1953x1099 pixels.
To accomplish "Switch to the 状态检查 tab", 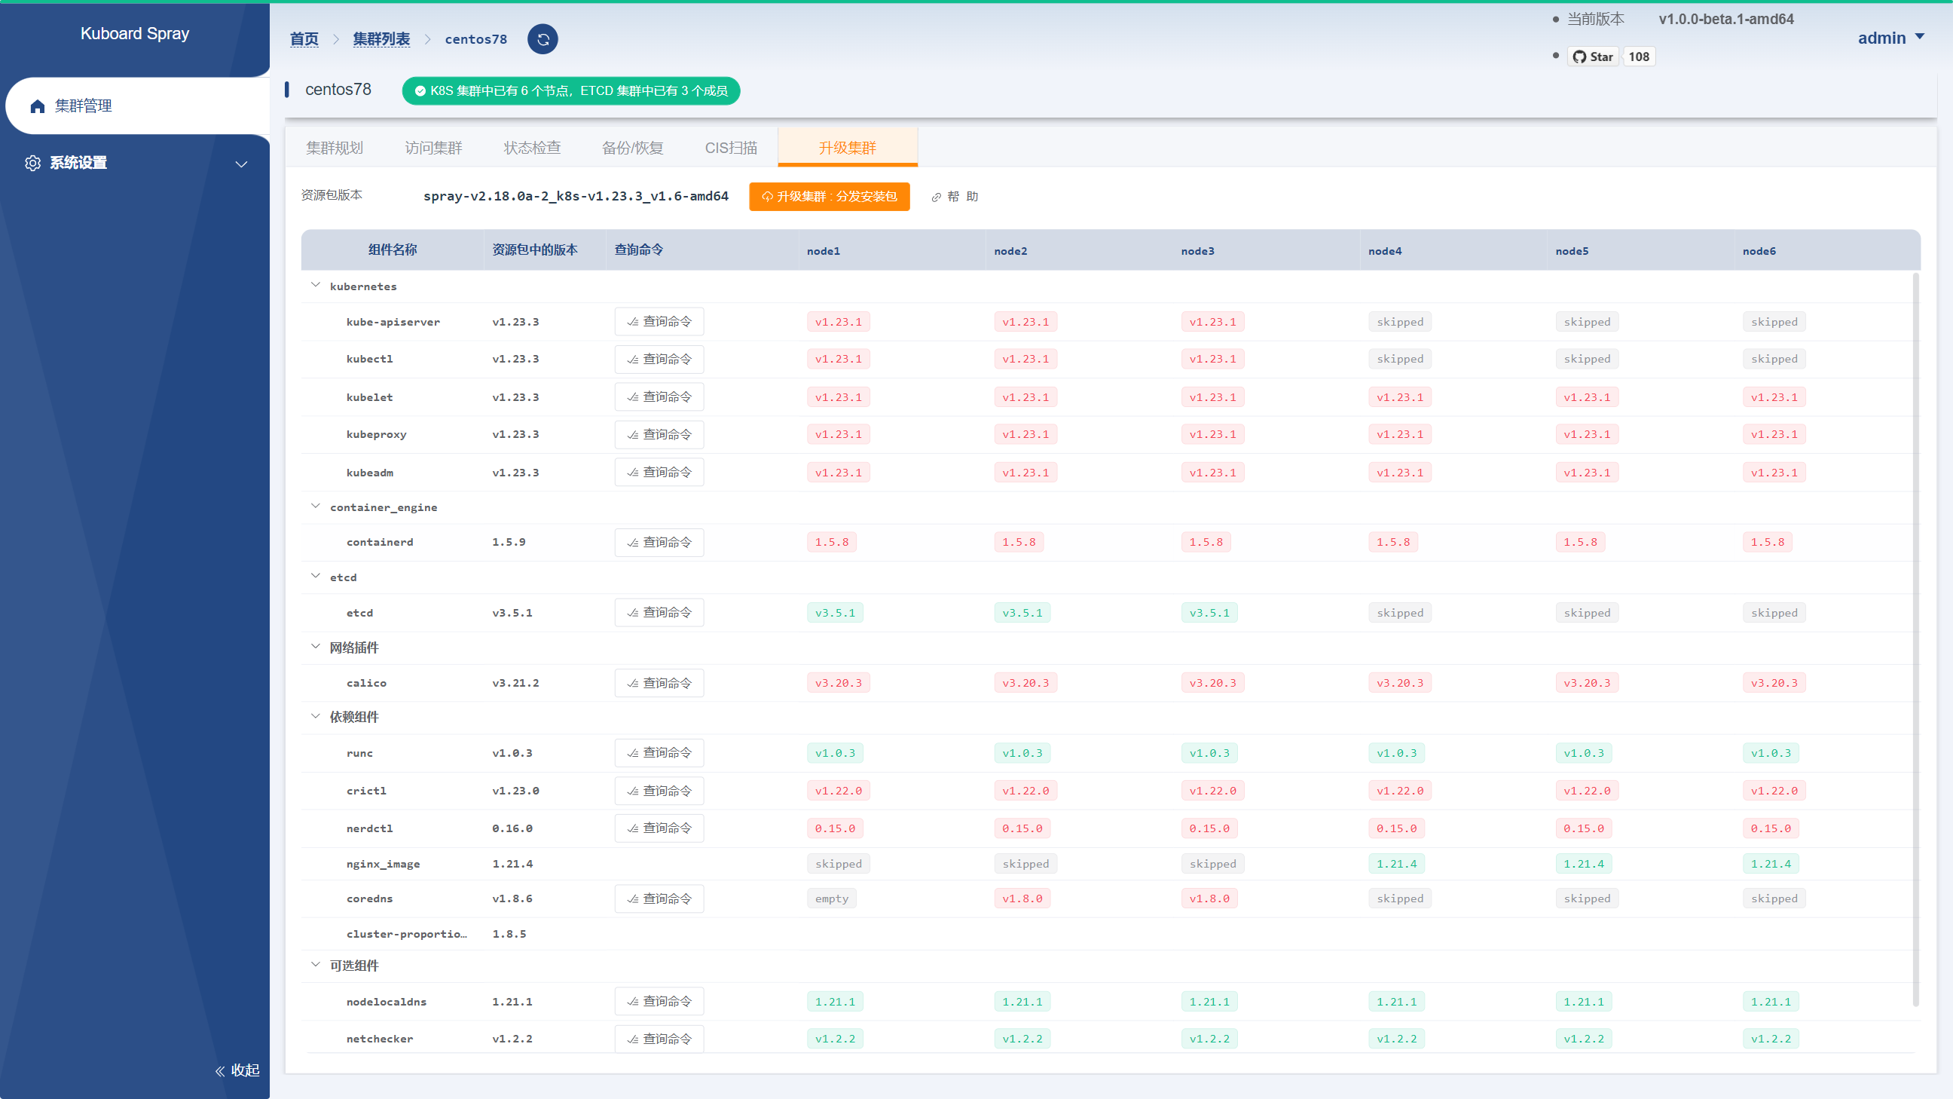I will tap(532, 148).
